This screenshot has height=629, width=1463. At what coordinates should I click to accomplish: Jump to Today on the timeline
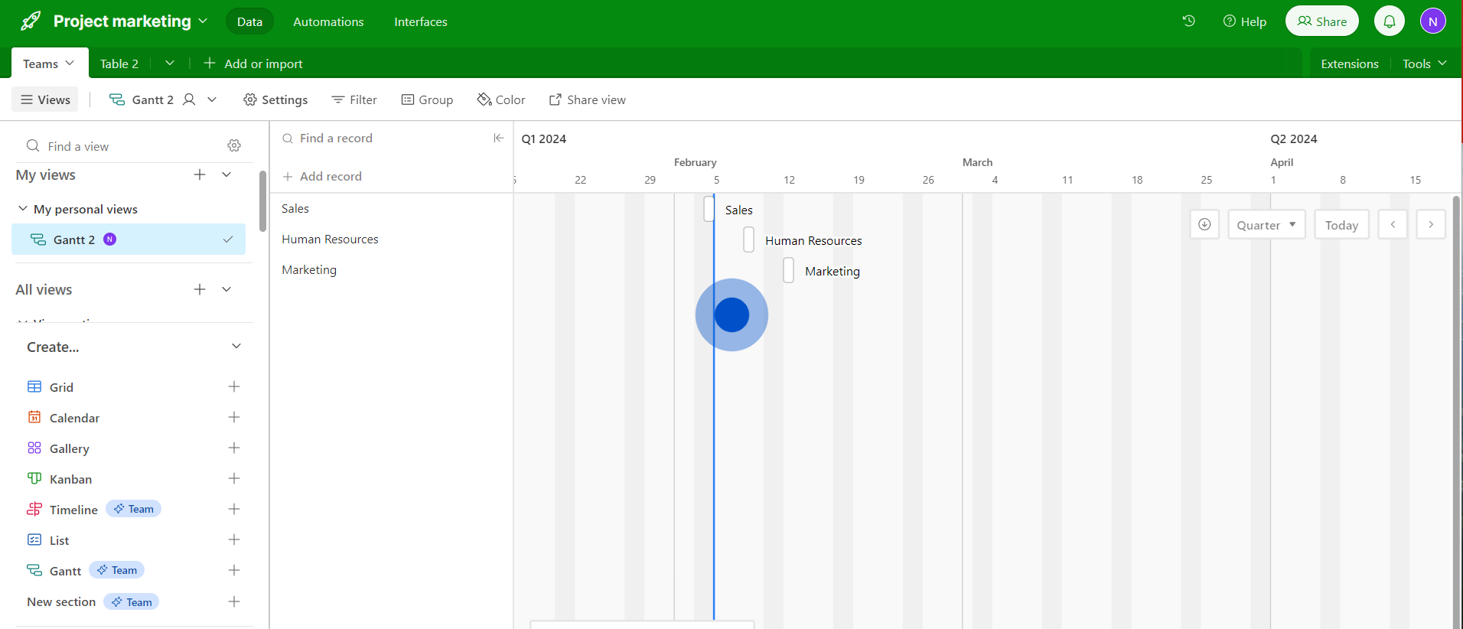1341,225
